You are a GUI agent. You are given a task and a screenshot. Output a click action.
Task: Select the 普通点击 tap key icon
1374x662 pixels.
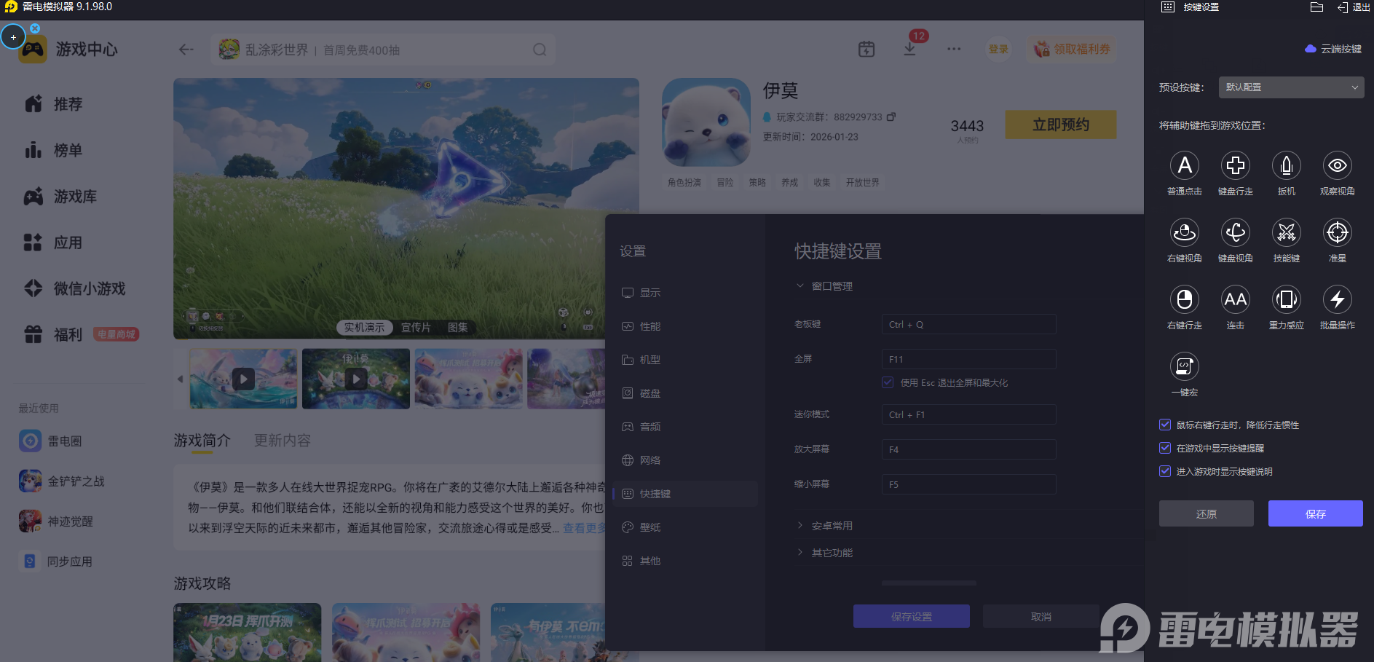pos(1185,165)
